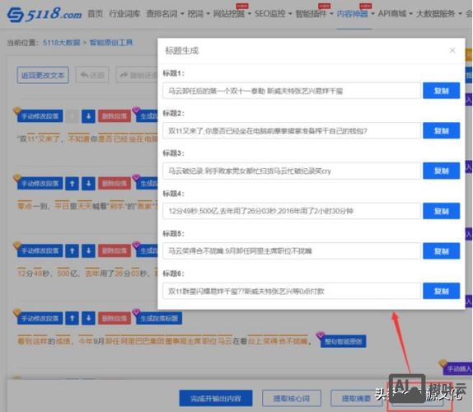This screenshot has width=473, height=412.
Task: Click the red delete button for 看到这样的成绩 paragraph
Action: coord(115,318)
